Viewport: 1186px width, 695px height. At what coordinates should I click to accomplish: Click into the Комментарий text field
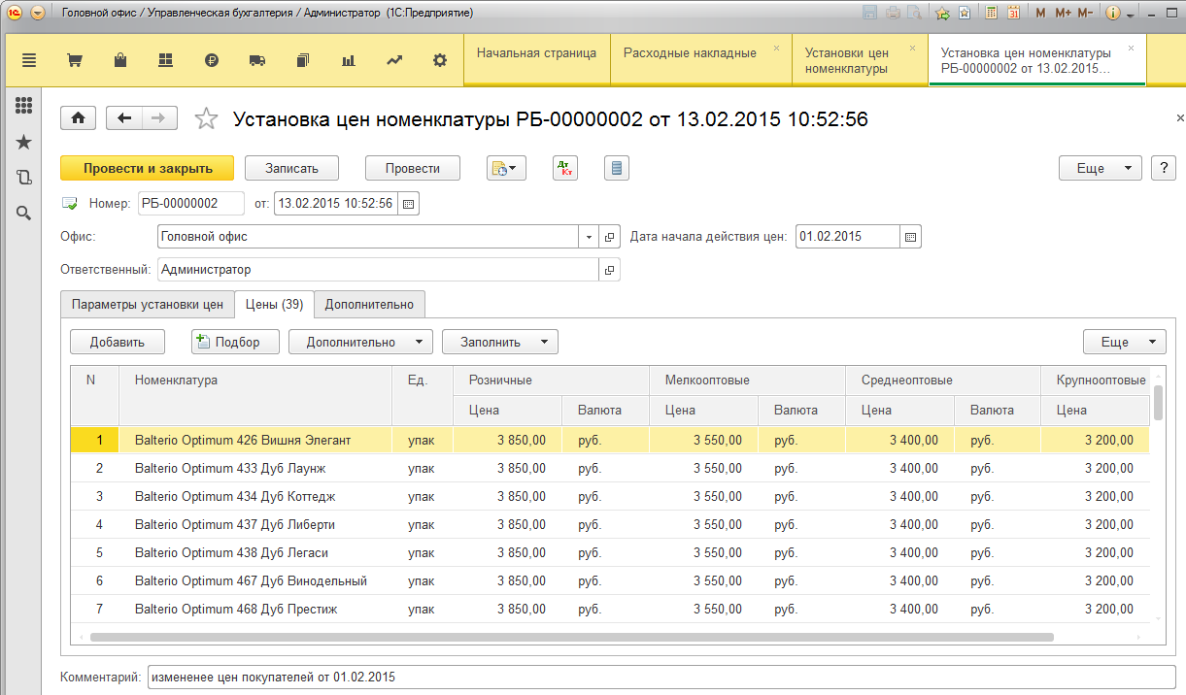point(661,677)
